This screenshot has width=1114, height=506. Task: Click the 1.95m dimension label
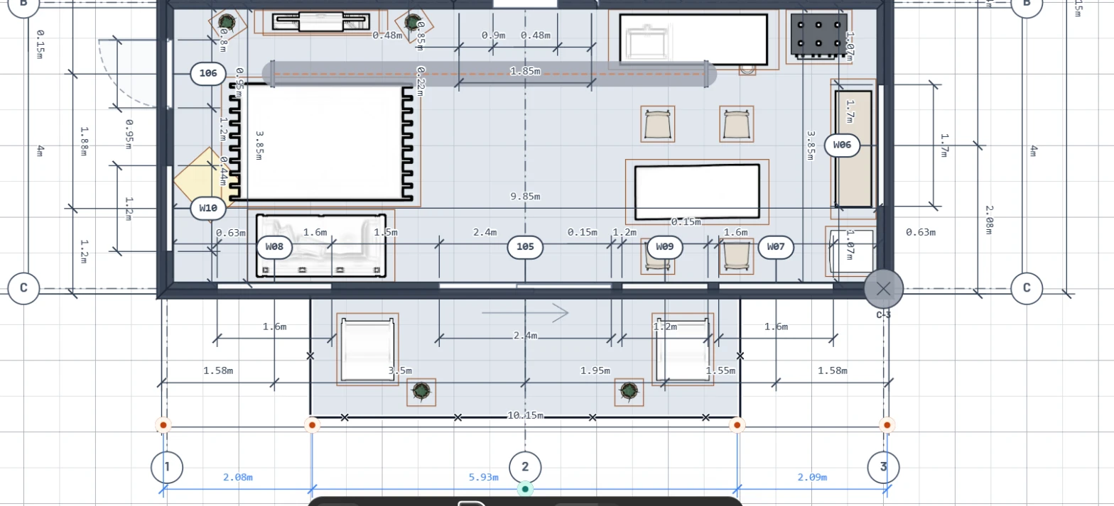click(595, 370)
